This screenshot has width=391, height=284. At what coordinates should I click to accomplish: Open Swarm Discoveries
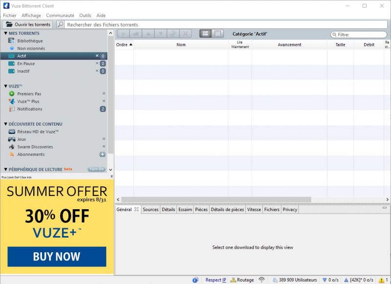pyautogui.click(x=35, y=147)
